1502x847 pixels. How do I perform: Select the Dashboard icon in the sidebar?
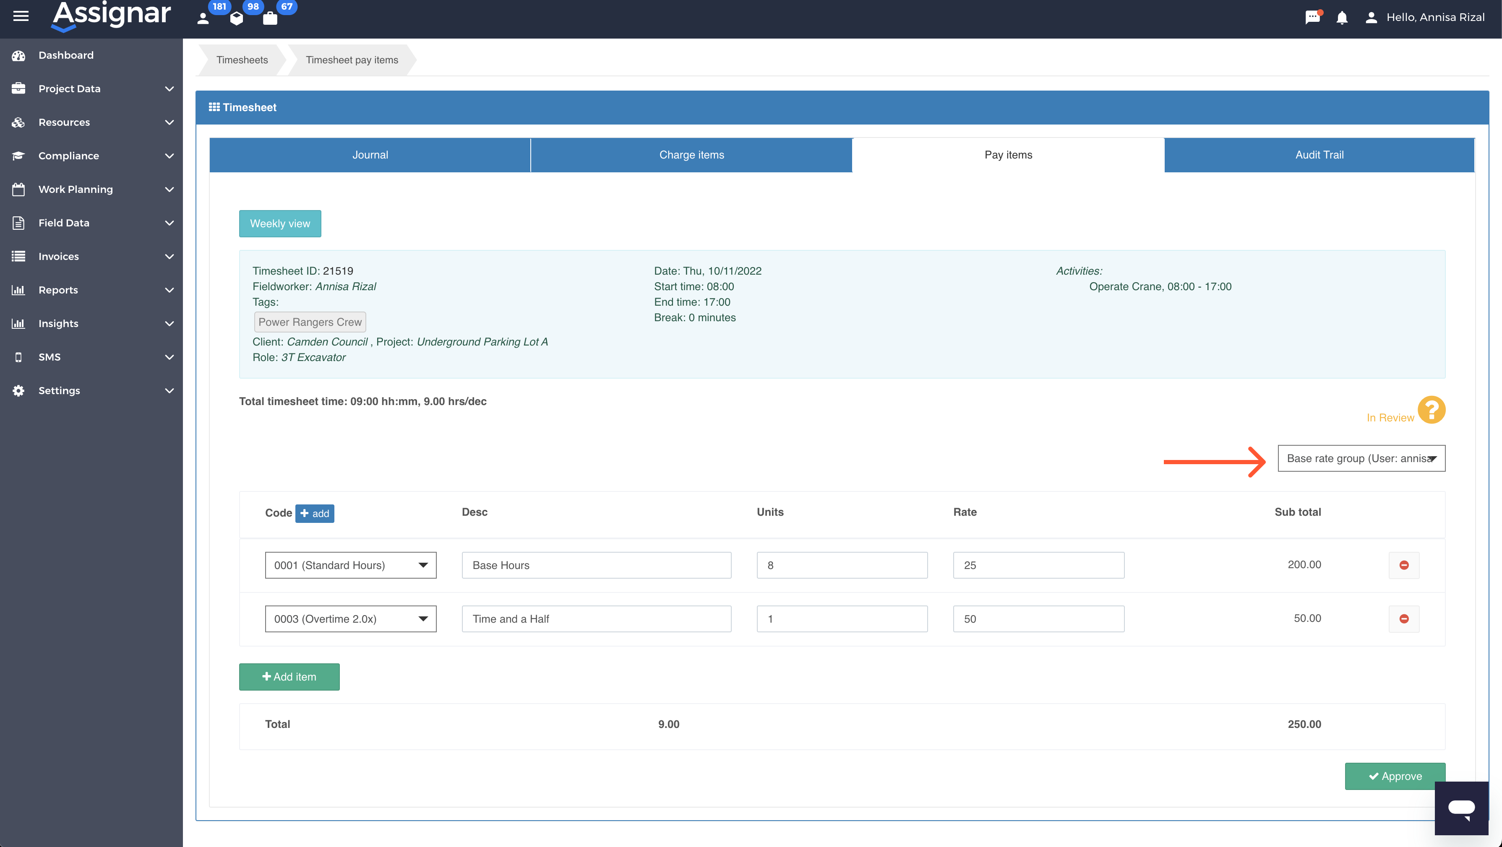[x=18, y=55]
